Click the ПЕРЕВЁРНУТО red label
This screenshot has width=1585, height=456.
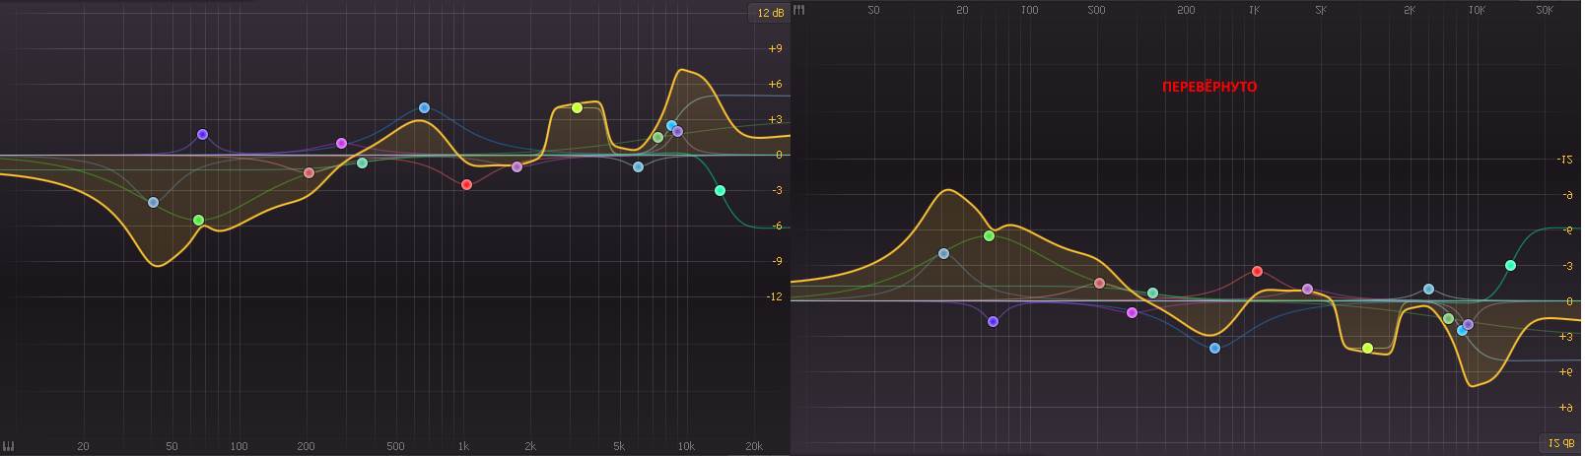click(x=1209, y=87)
